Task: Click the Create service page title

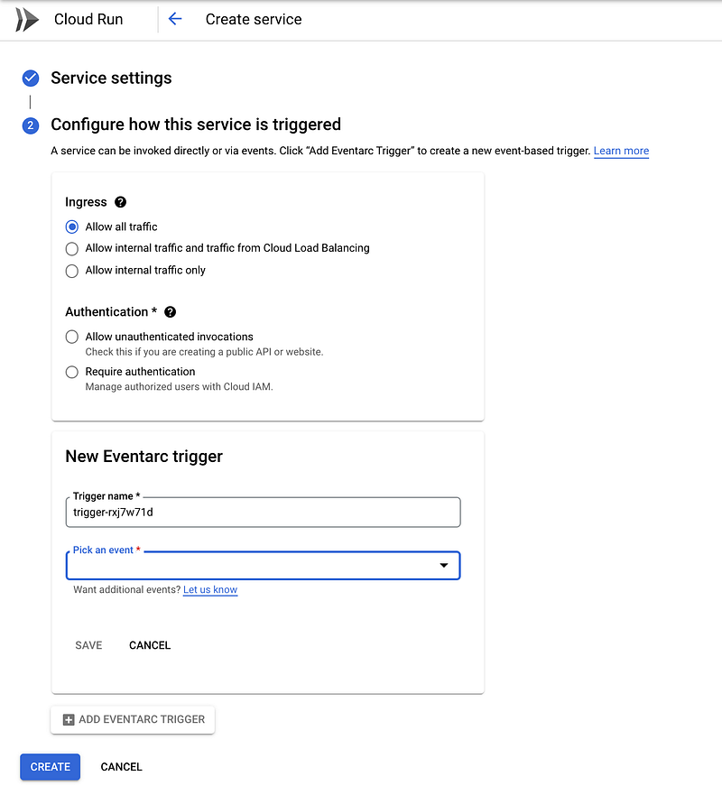Action: click(x=254, y=19)
